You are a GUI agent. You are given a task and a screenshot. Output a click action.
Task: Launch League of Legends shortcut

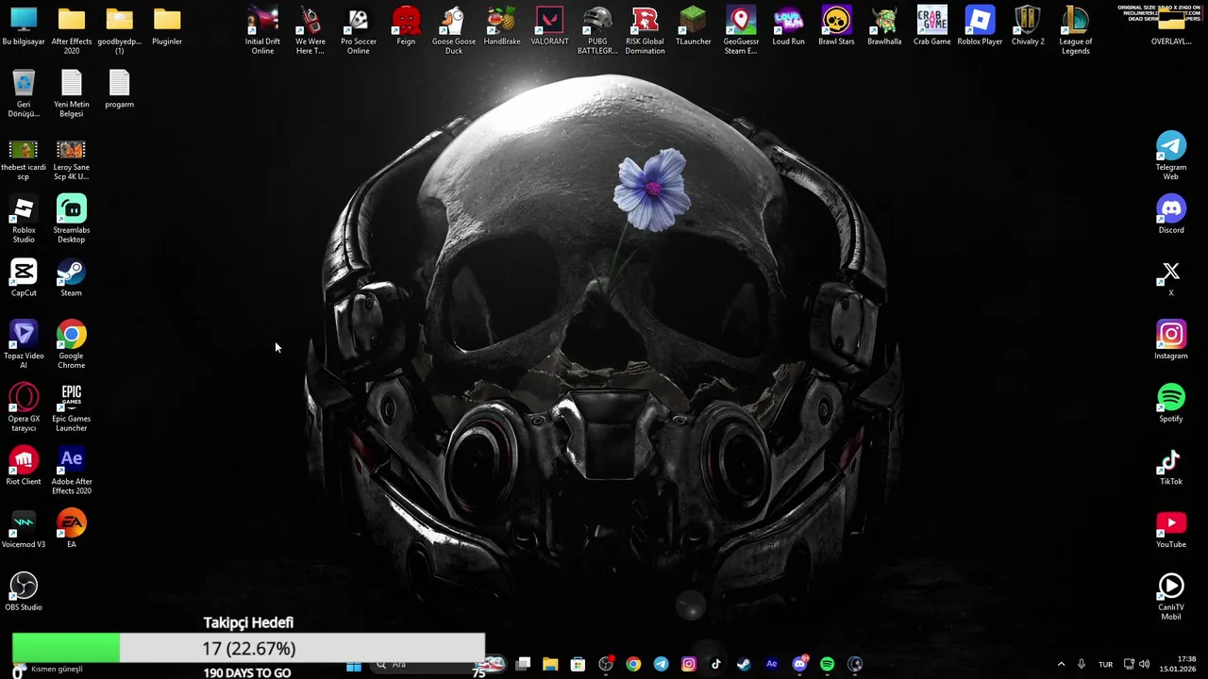click(1076, 31)
